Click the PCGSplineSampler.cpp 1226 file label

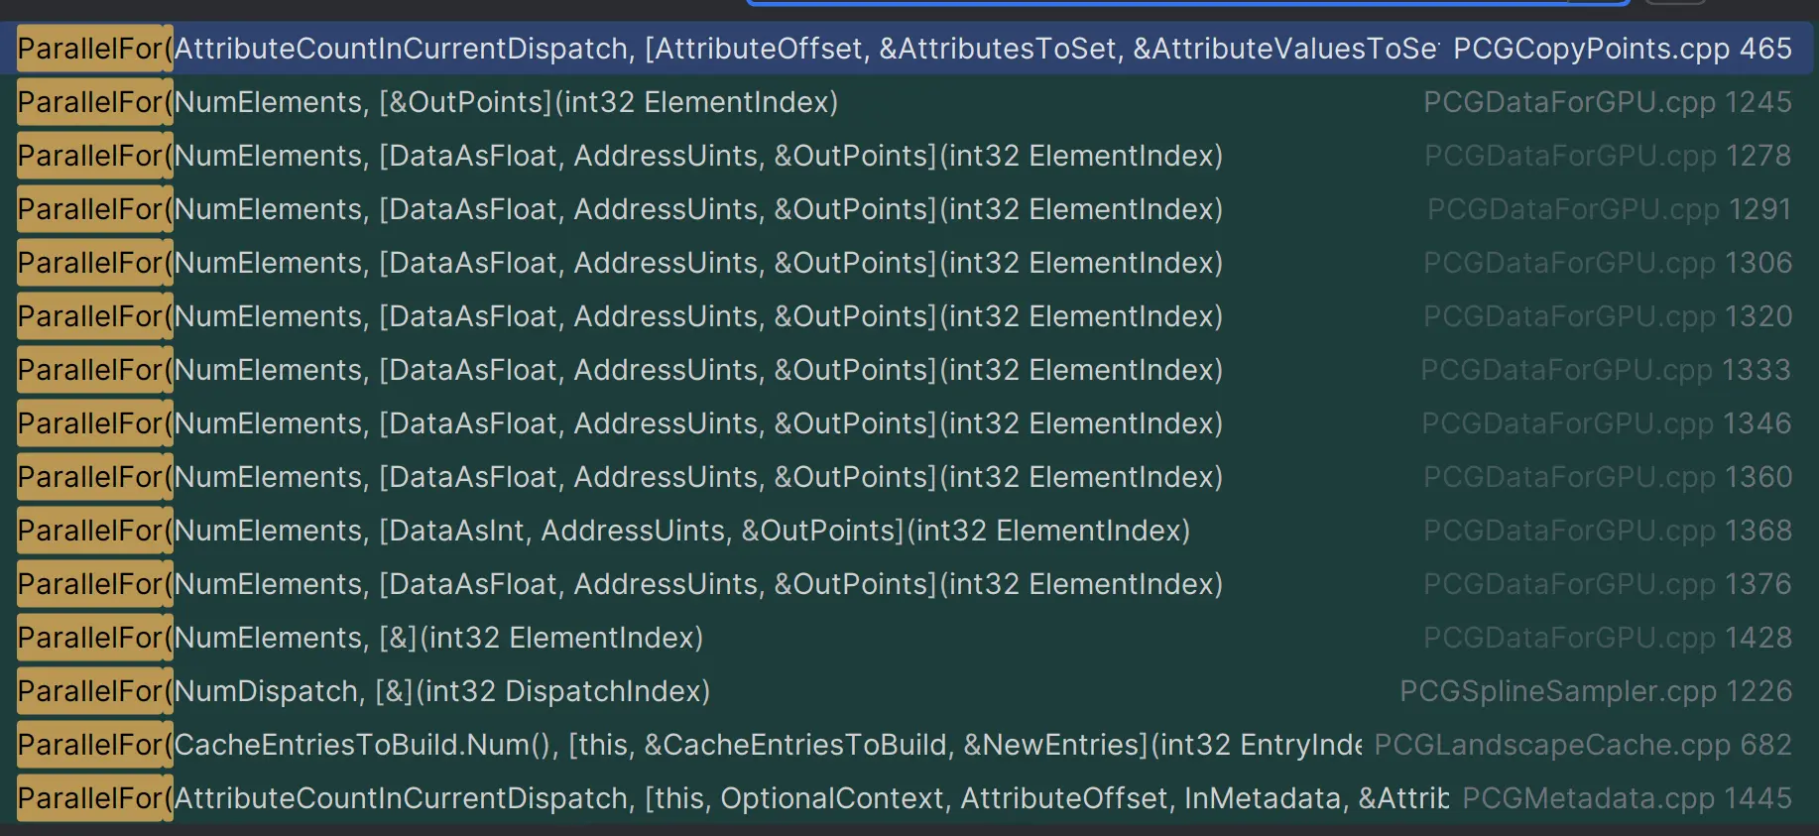1595,691
